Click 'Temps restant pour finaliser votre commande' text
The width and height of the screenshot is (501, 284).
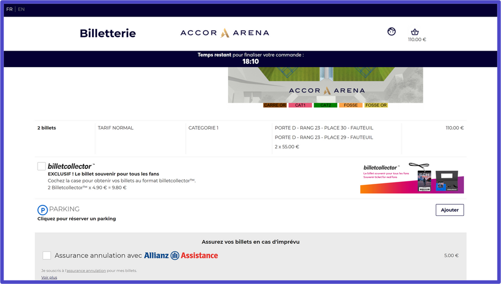pyautogui.click(x=250, y=55)
